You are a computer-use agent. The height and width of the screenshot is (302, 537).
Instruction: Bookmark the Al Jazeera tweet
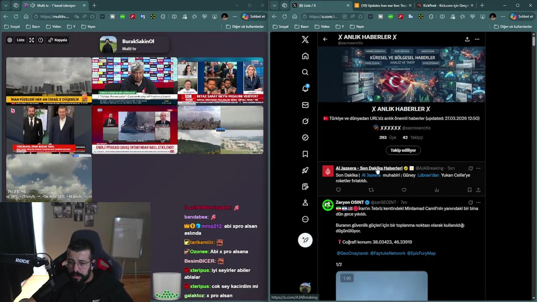[x=469, y=190]
